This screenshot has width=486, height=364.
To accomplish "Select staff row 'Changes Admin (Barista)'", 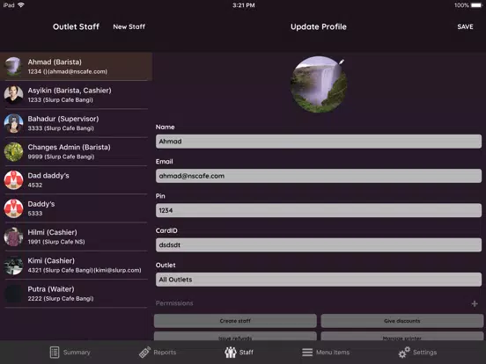I will click(x=76, y=151).
